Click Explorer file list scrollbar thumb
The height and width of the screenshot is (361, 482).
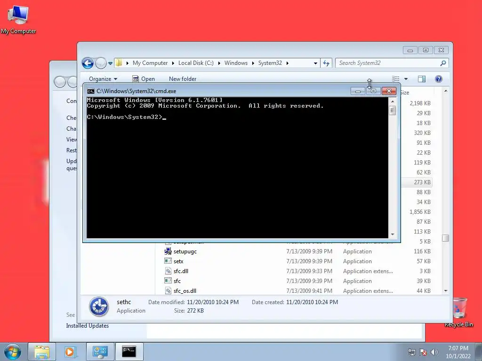pos(446,238)
